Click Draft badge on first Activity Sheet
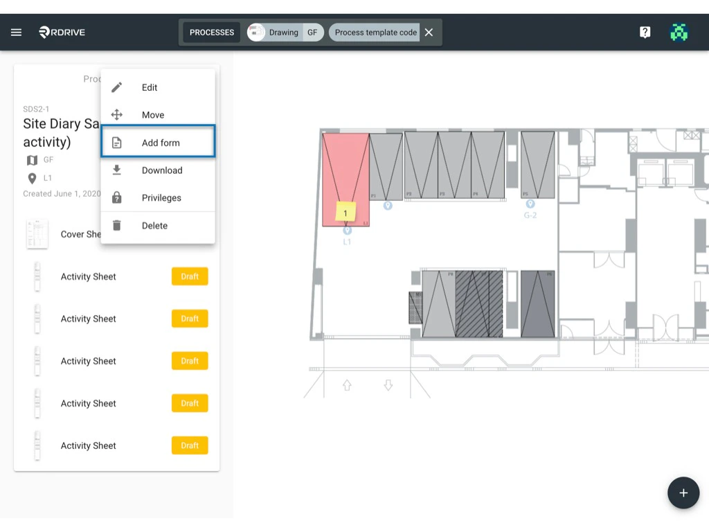 pos(190,276)
